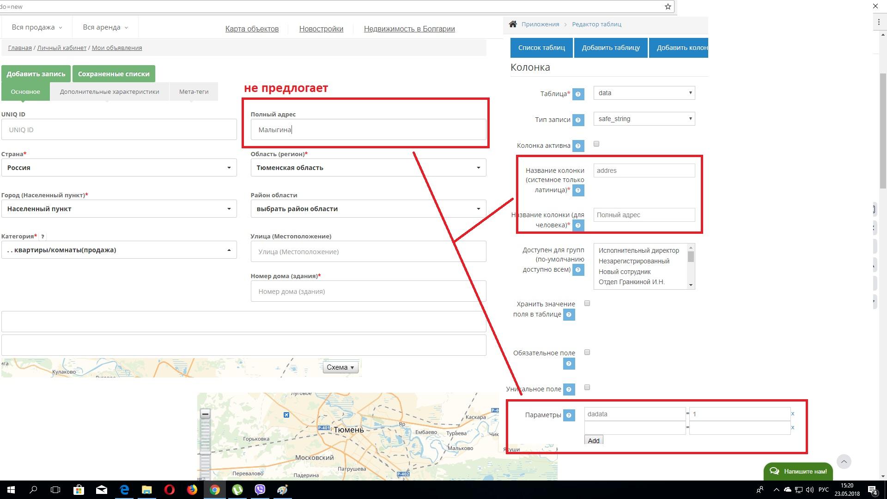Toggle the Уникальное поле checkbox
Image resolution: width=887 pixels, height=499 pixels.
point(587,388)
